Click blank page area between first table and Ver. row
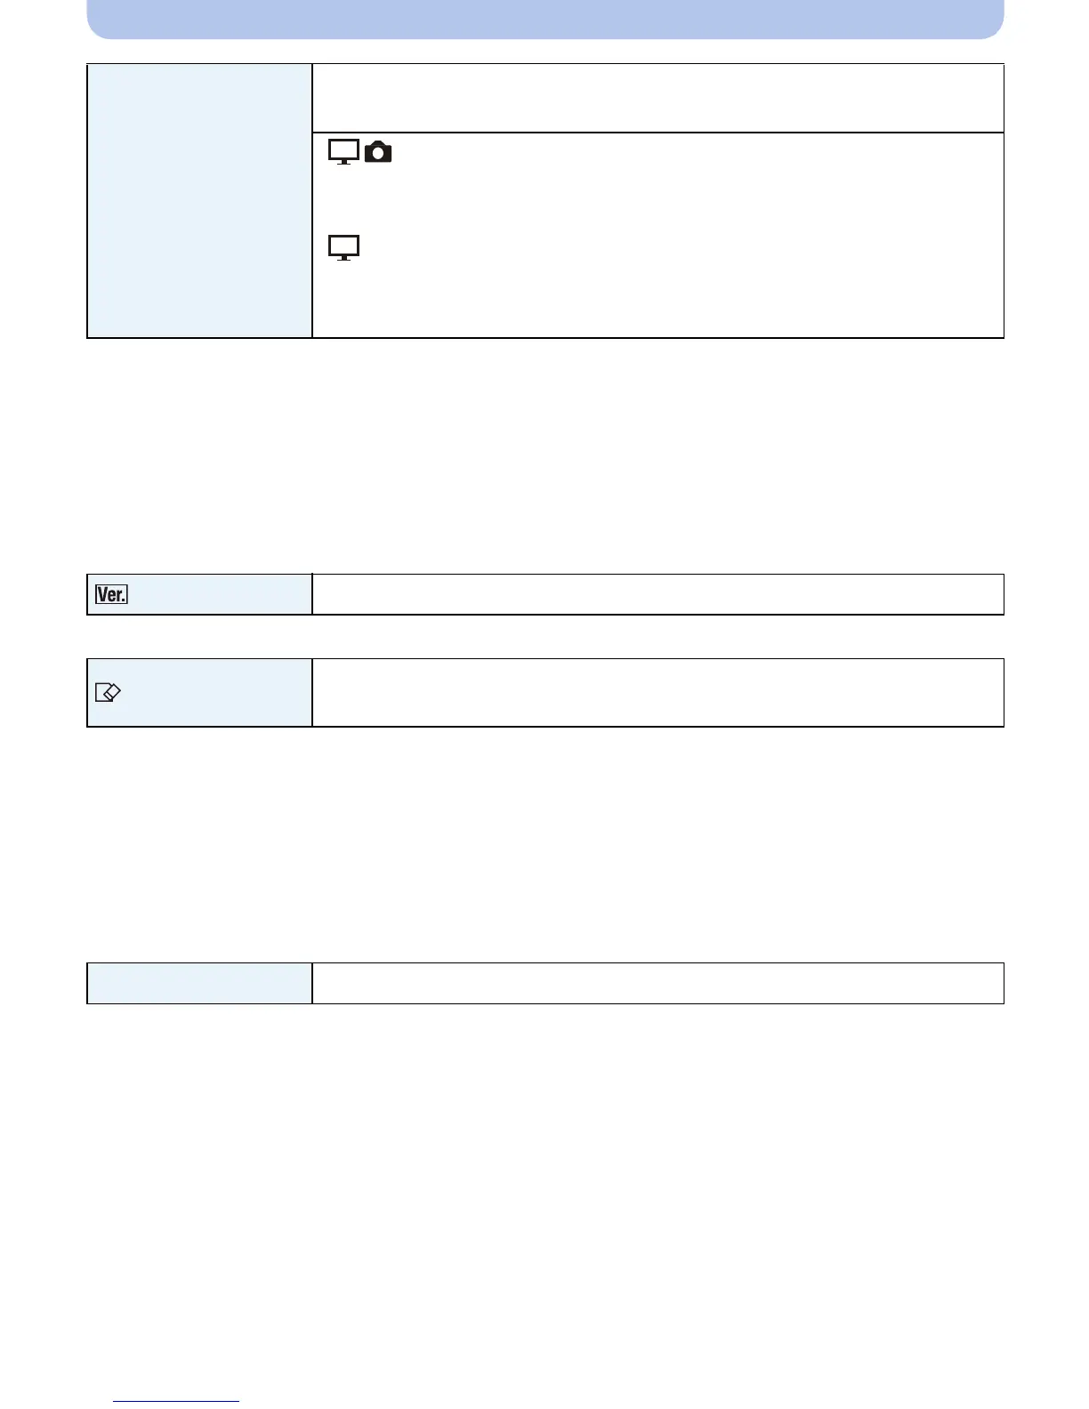 click(x=545, y=455)
